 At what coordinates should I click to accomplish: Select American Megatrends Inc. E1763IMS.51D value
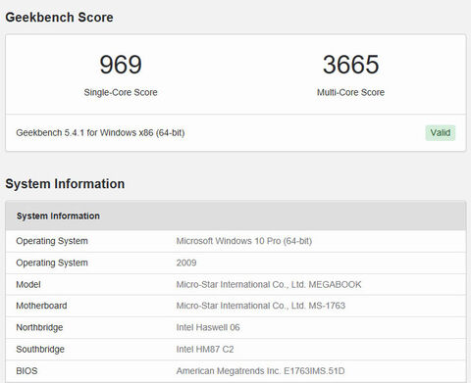[x=260, y=371]
